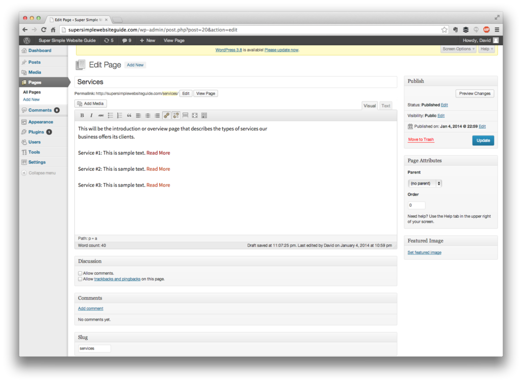
Task: Click Move to Trash link
Action: (421, 140)
